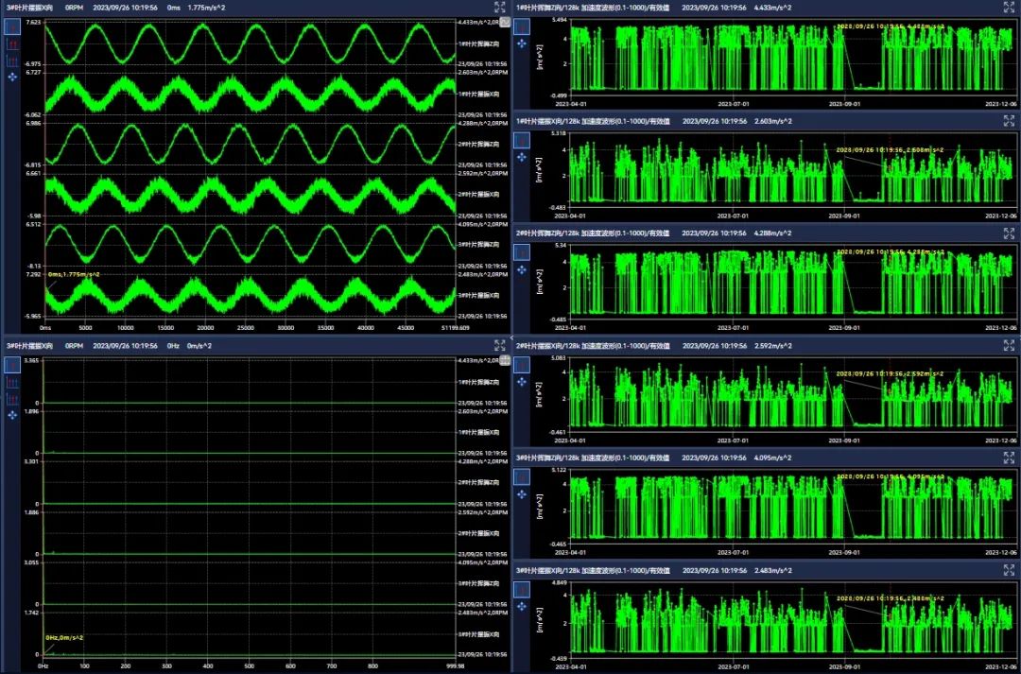1021x674 pixels.
Task: Select the pan/move tool in waveform panel
Action: point(12,77)
